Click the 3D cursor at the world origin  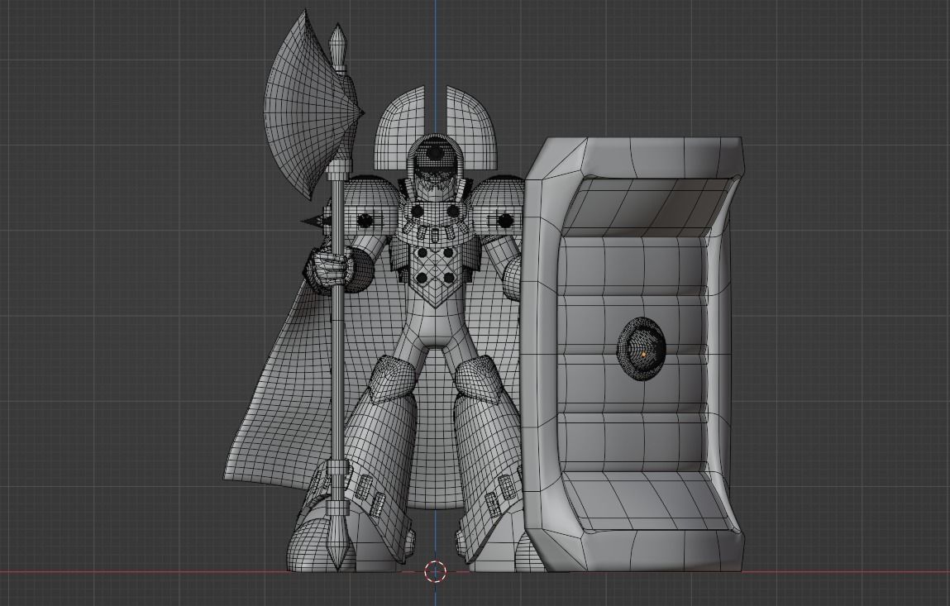[435, 570]
